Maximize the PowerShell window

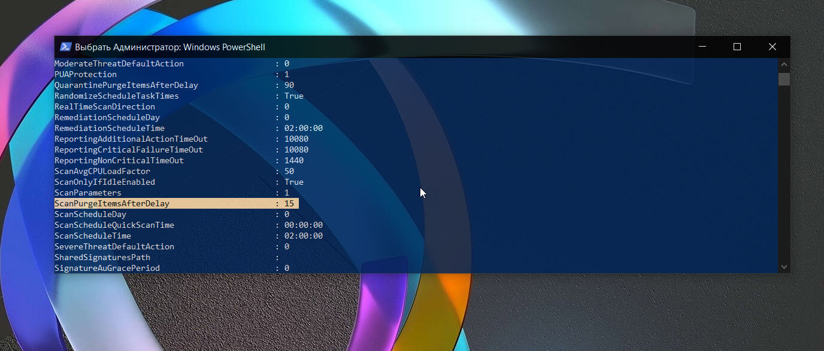click(737, 47)
